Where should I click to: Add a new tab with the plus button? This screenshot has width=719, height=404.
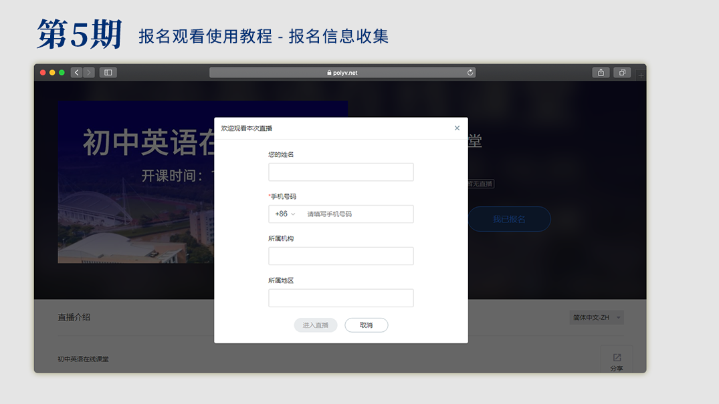click(641, 75)
